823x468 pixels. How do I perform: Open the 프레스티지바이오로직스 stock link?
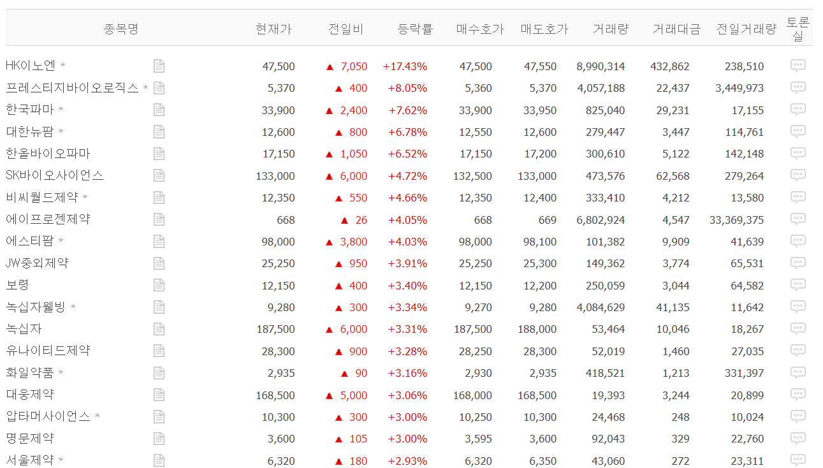tap(72, 88)
